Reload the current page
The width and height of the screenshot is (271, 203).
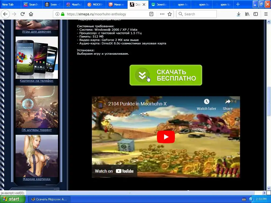pyautogui.click(x=22, y=14)
